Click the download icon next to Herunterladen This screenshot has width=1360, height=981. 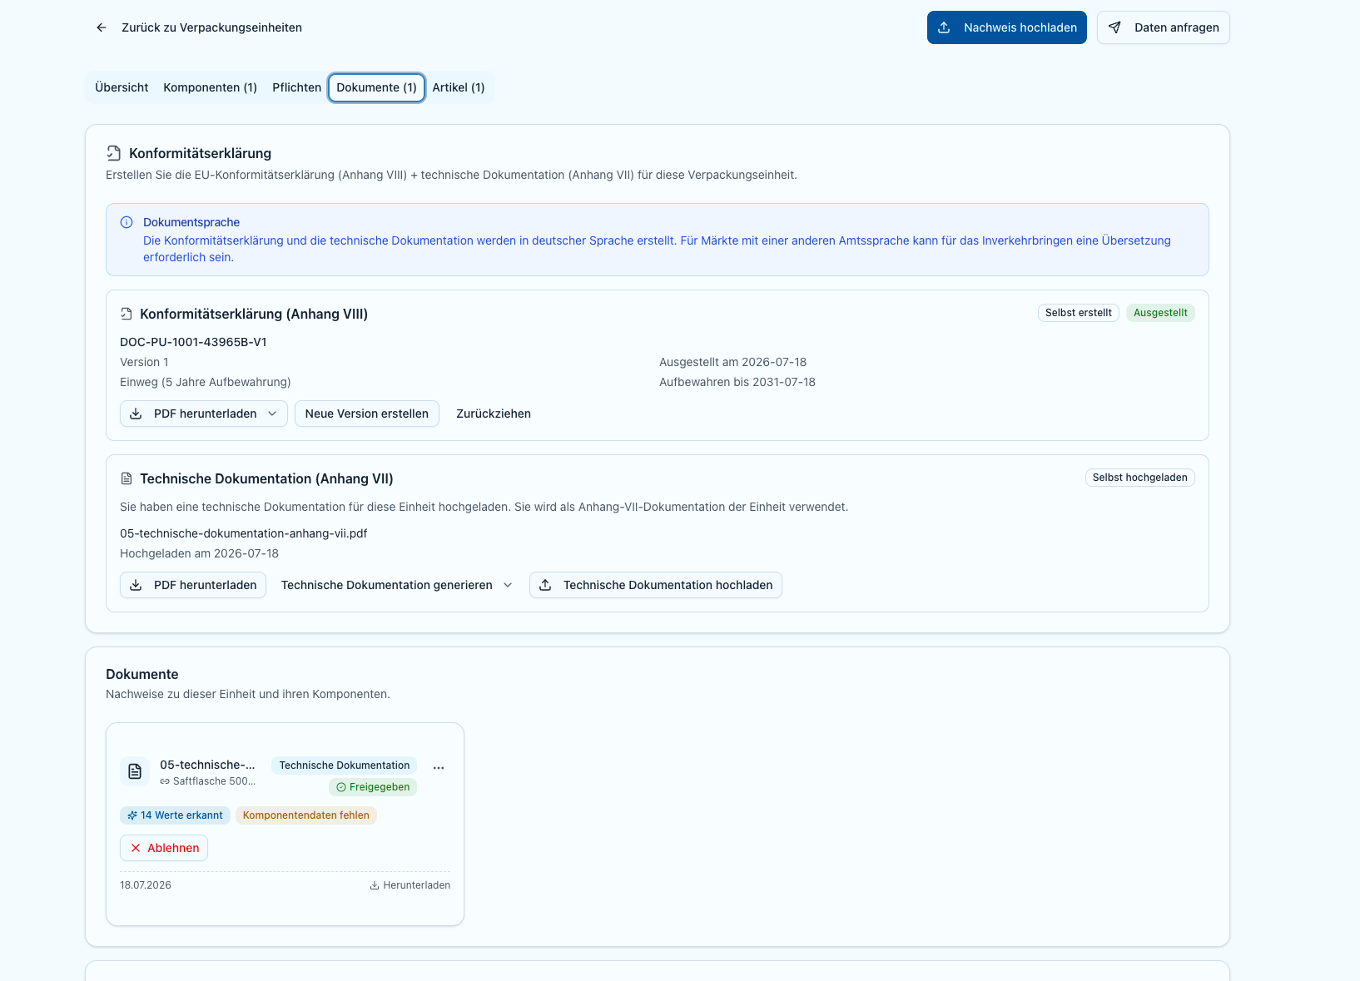point(375,885)
